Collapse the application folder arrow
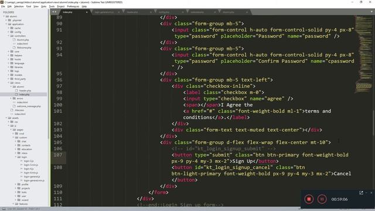 tap(6, 24)
